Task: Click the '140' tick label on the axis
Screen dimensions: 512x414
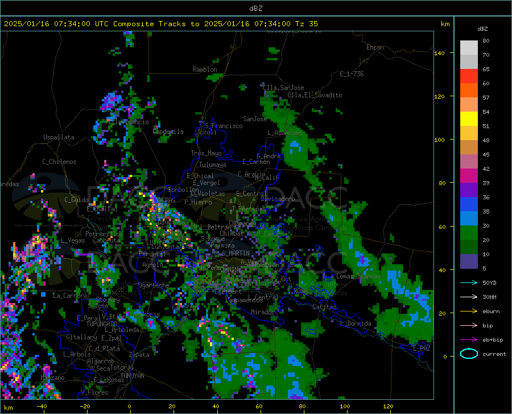Action: 439,53
